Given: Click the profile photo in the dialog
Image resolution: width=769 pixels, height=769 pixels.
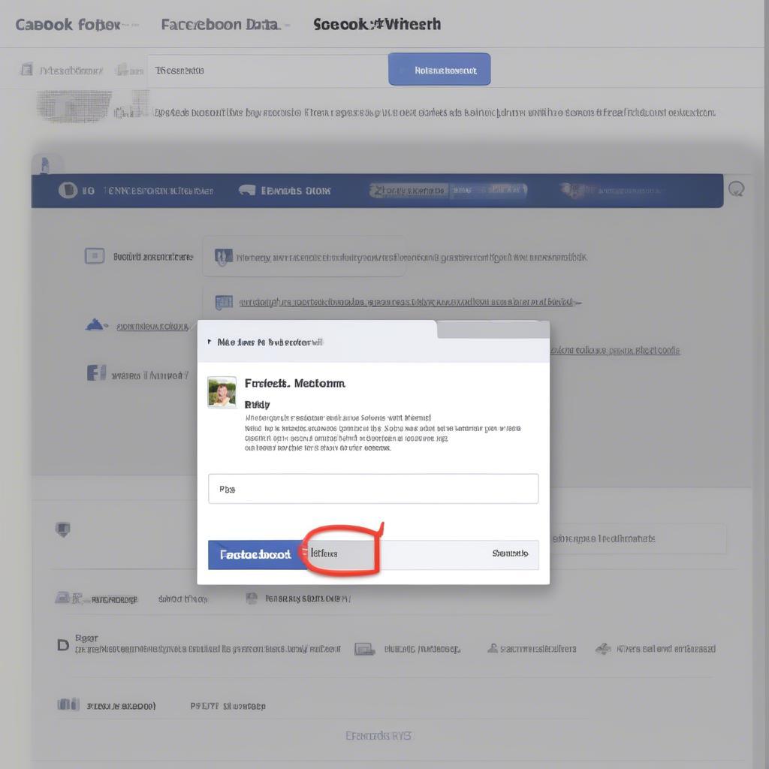Looking at the screenshot, I should click(222, 392).
